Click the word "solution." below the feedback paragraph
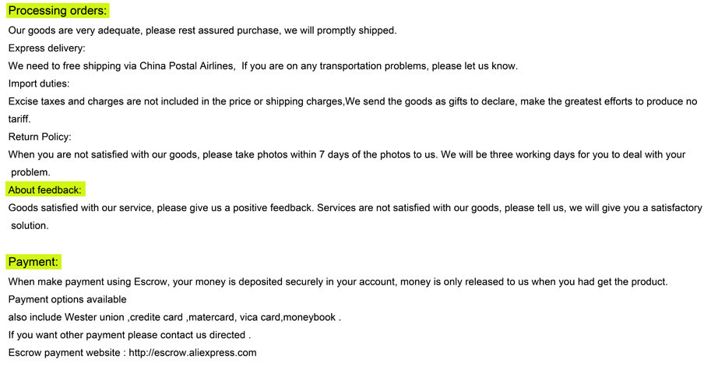This screenshot has height=374, width=711. tap(30, 226)
